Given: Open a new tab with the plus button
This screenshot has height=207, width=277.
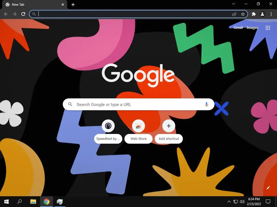Looking at the screenshot, I should pos(73,5).
